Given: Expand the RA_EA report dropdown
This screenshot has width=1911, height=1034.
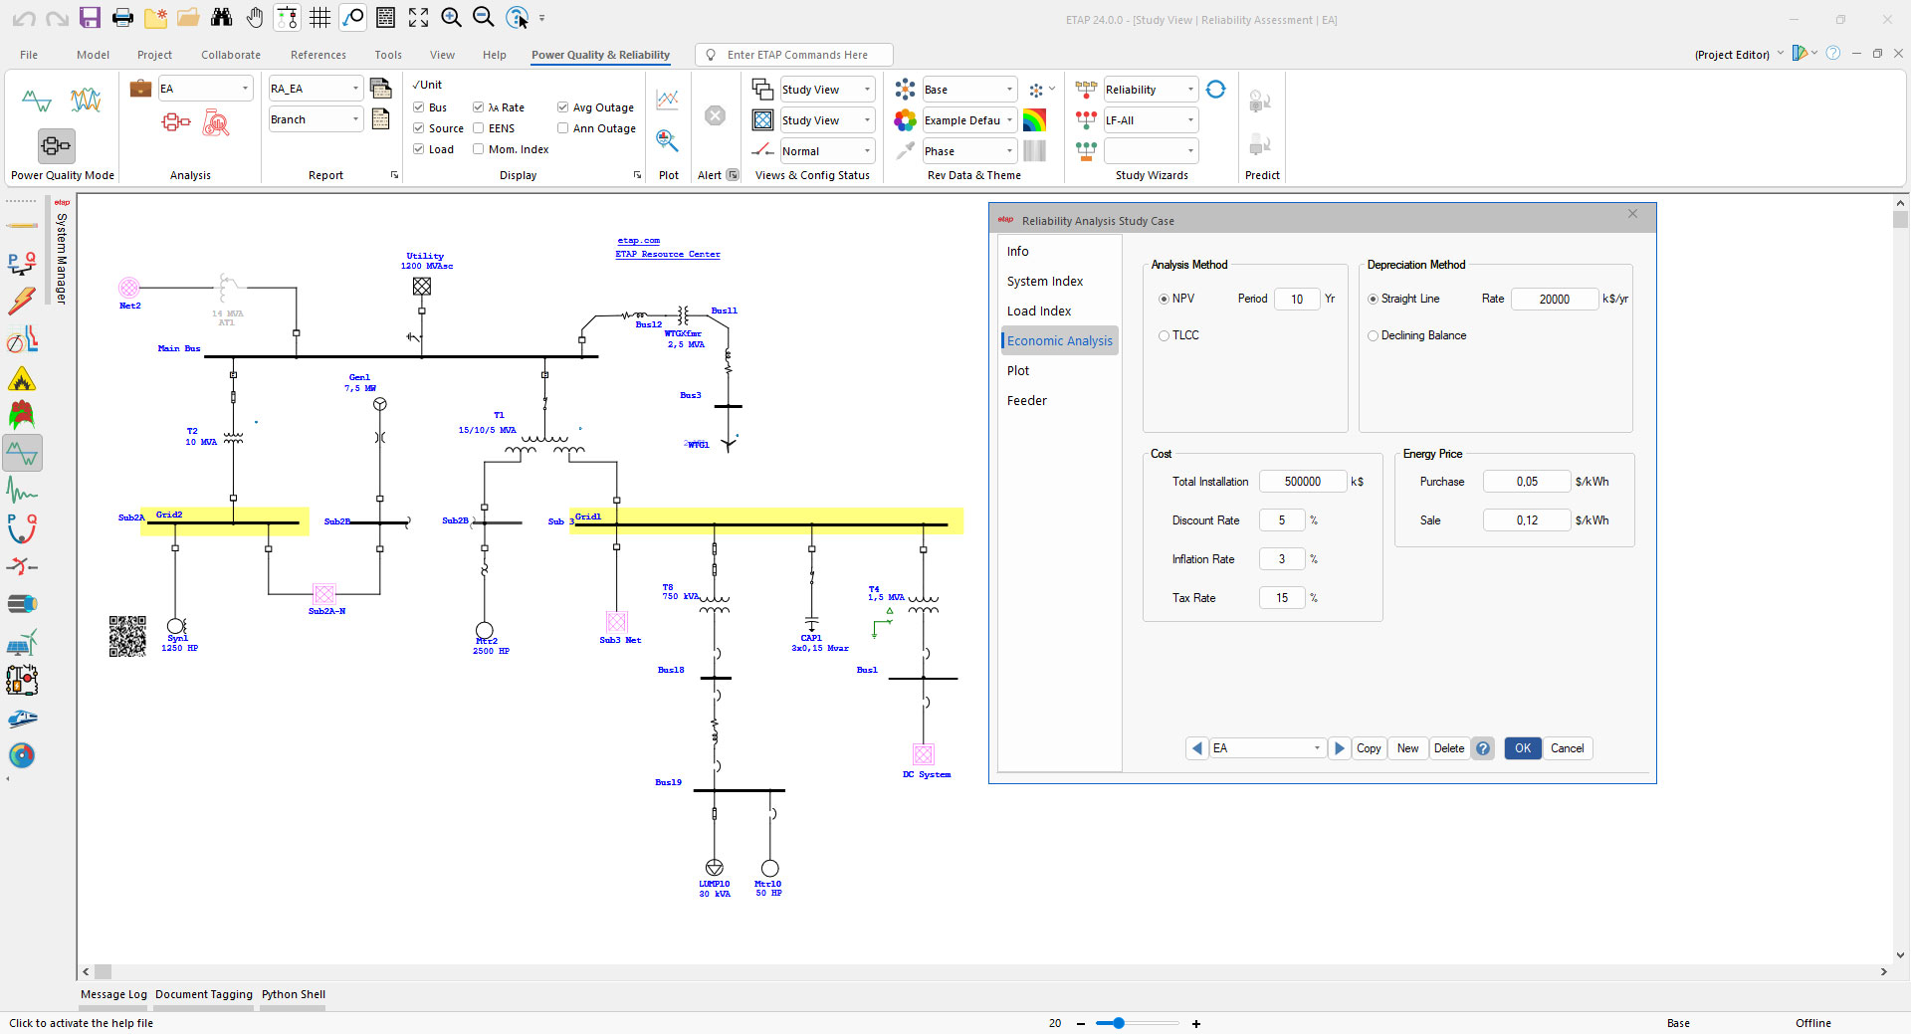Looking at the screenshot, I should coord(355,90).
